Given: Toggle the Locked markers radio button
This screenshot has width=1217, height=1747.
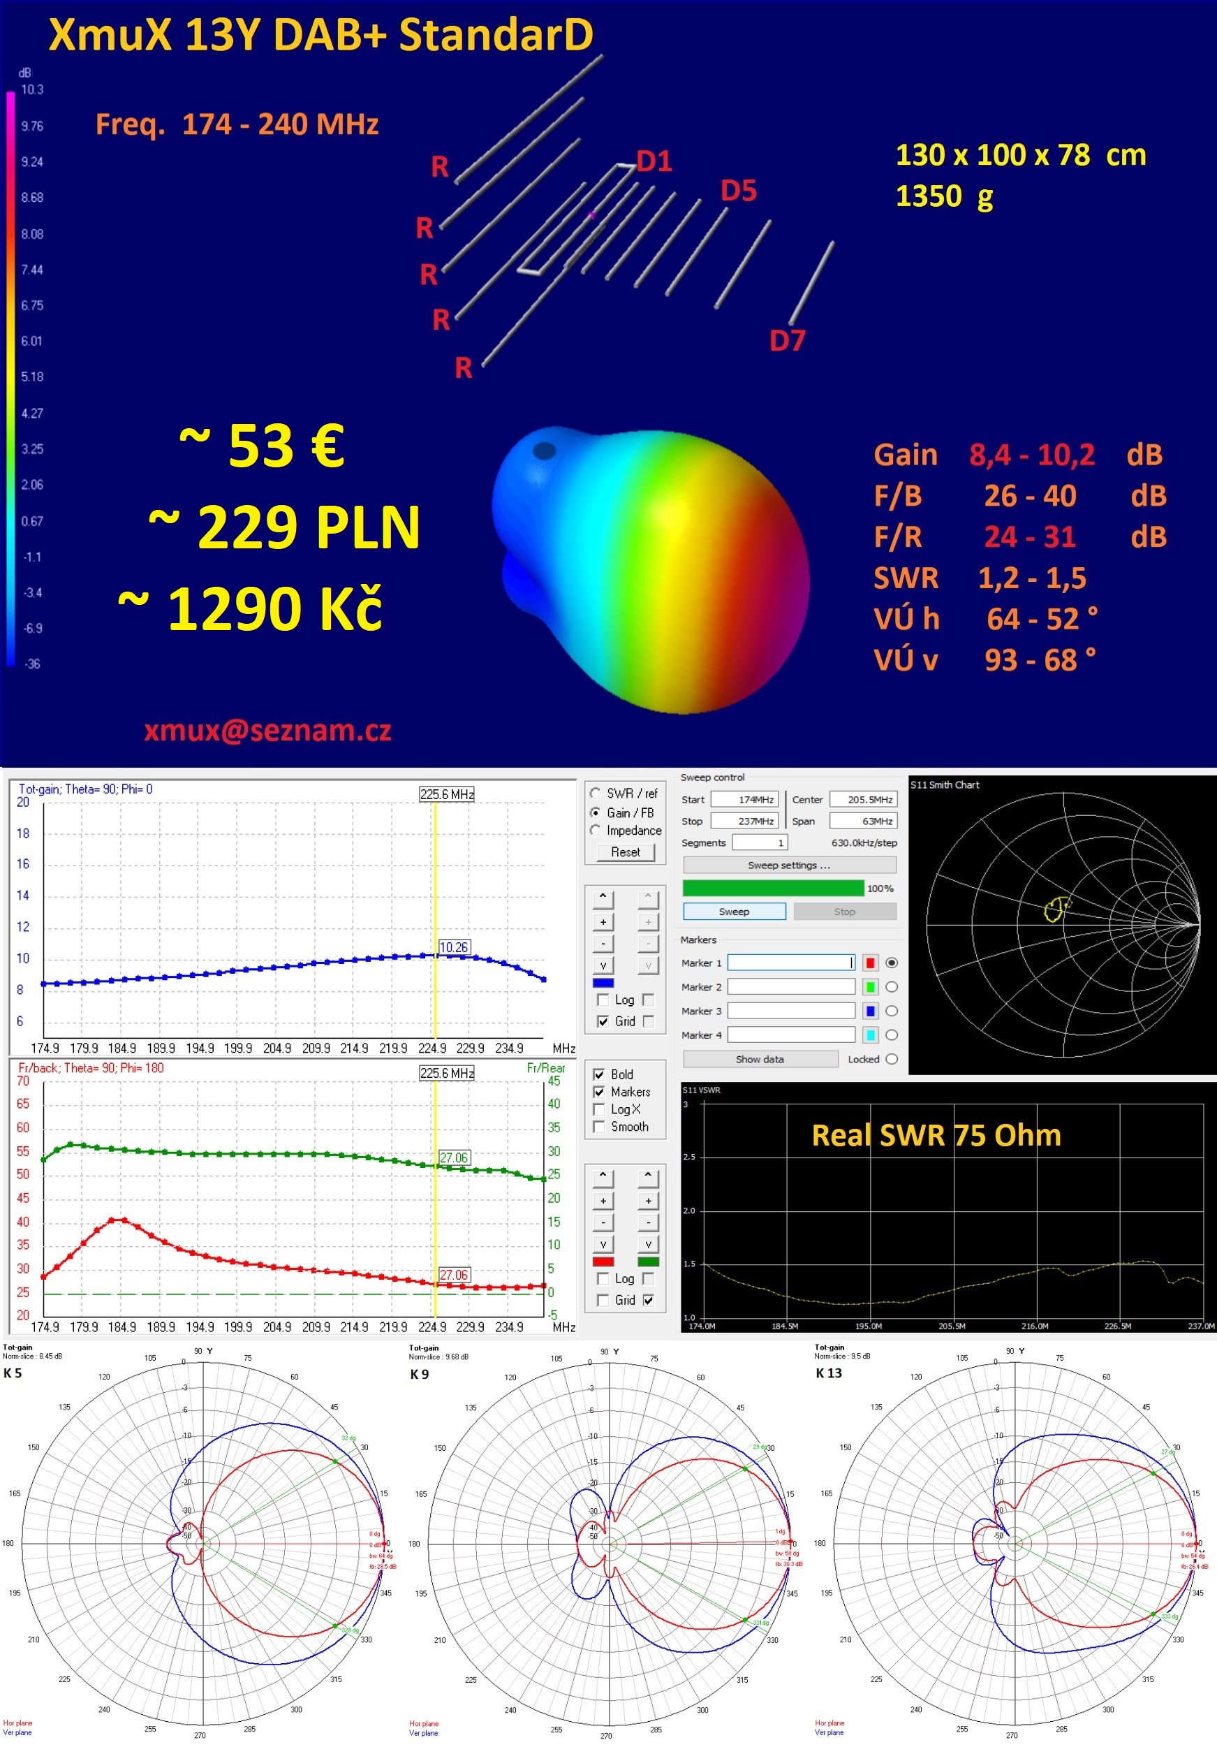Looking at the screenshot, I should 892,1059.
